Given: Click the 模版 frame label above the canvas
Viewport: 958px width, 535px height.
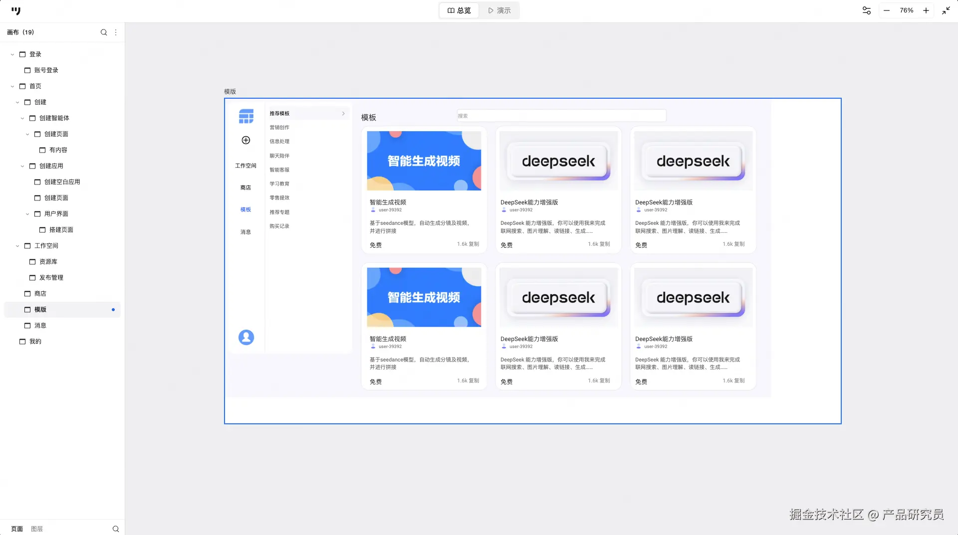Looking at the screenshot, I should tap(230, 92).
